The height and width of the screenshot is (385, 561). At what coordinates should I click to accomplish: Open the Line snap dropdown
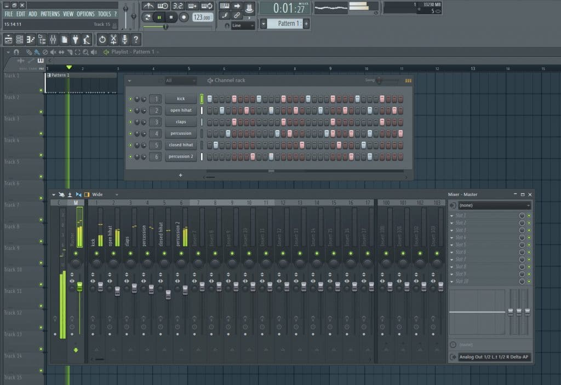click(x=243, y=25)
